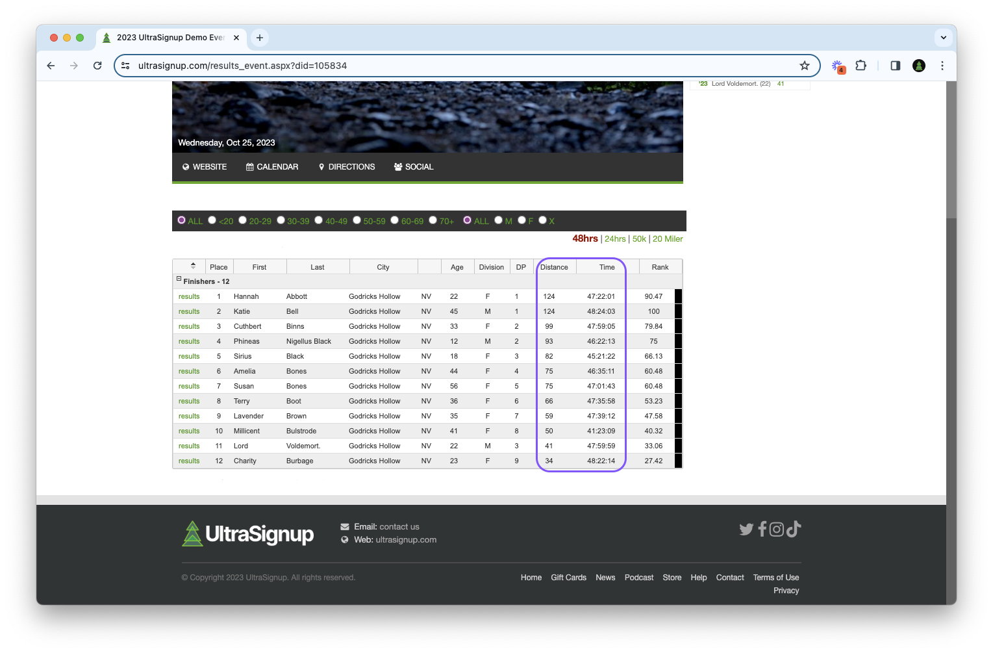
Task: Open the Gift Cards footer link
Action: pyautogui.click(x=568, y=578)
